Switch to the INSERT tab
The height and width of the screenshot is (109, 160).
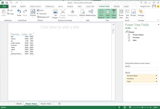point(23,6)
